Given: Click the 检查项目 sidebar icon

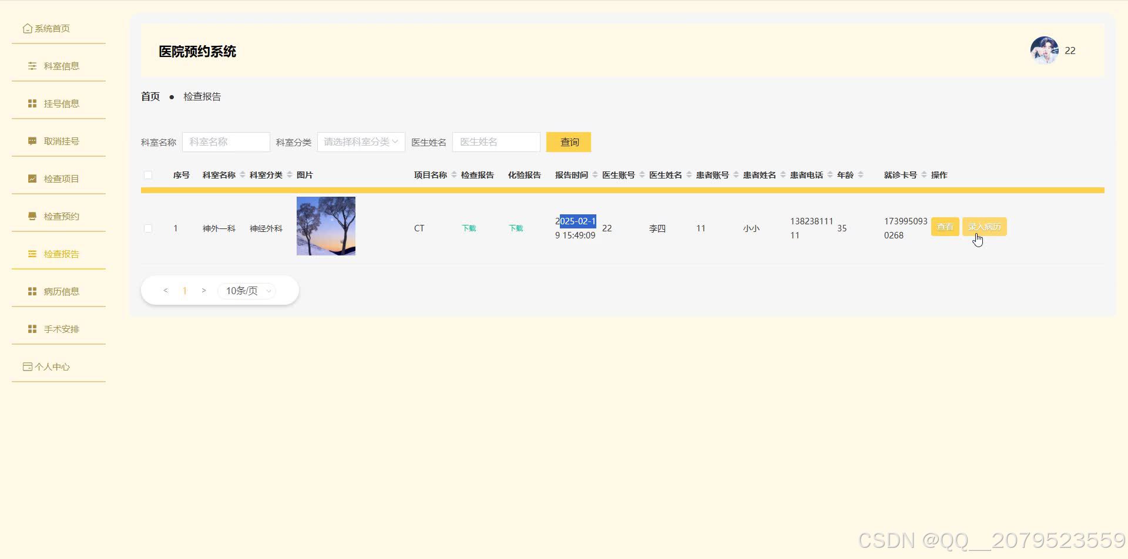Looking at the screenshot, I should pyautogui.click(x=32, y=178).
